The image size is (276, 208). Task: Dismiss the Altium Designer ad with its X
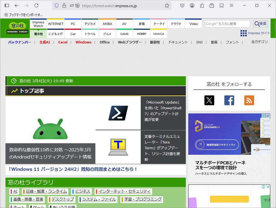pyautogui.click(x=267, y=116)
